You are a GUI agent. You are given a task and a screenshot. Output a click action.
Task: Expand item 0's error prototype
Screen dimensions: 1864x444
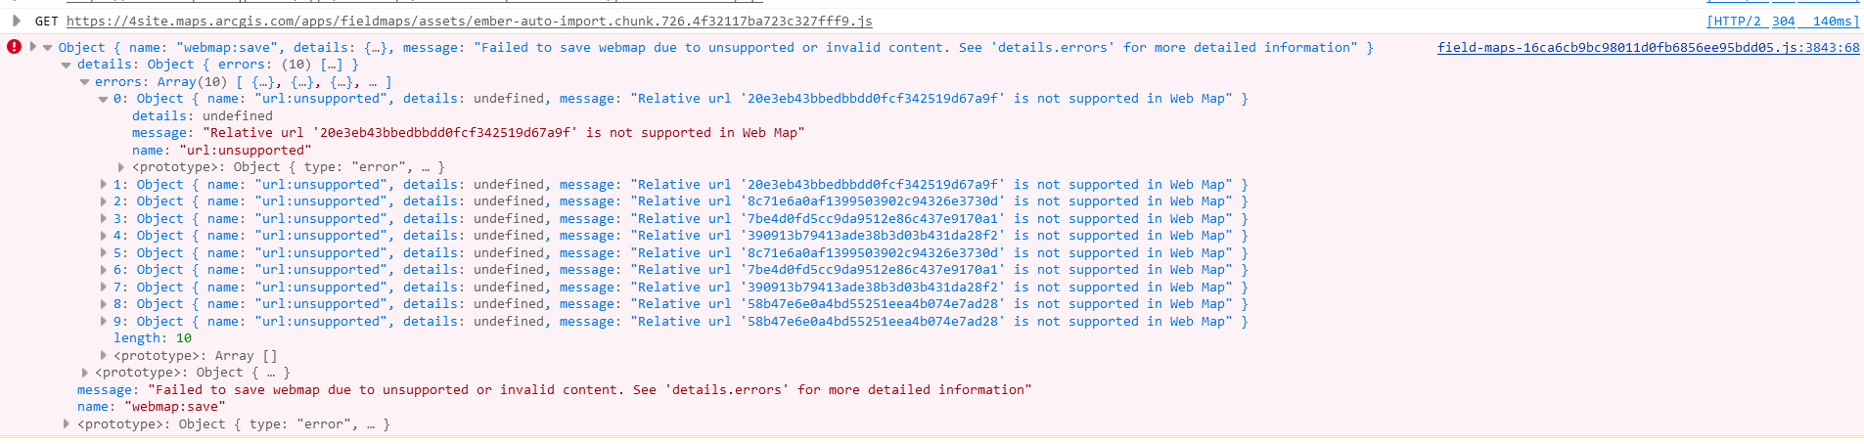pos(121,167)
